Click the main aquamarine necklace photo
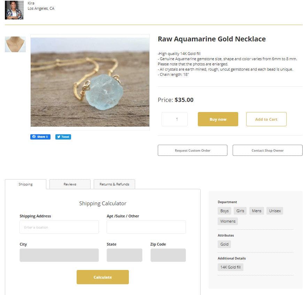This screenshot has height=295, width=303. tap(90, 82)
